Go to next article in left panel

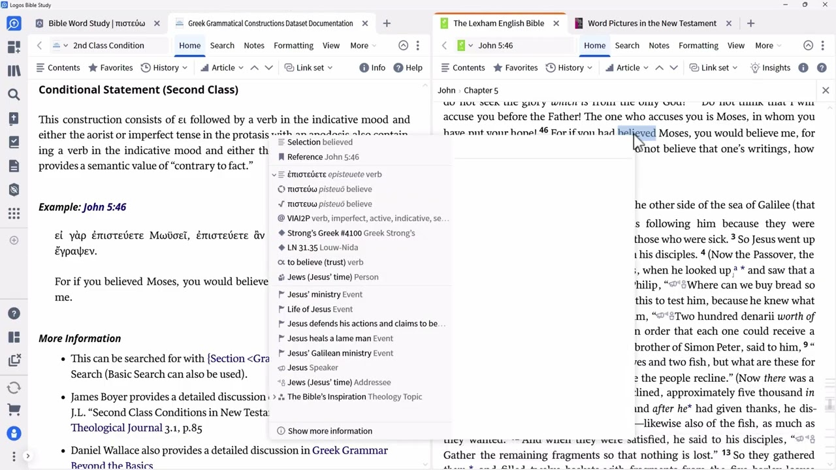(x=268, y=68)
